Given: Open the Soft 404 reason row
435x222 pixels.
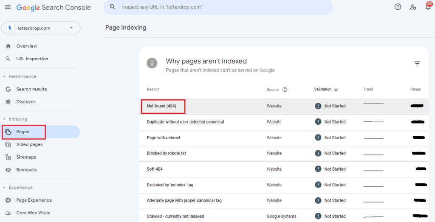Looking at the screenshot, I should [155, 169].
